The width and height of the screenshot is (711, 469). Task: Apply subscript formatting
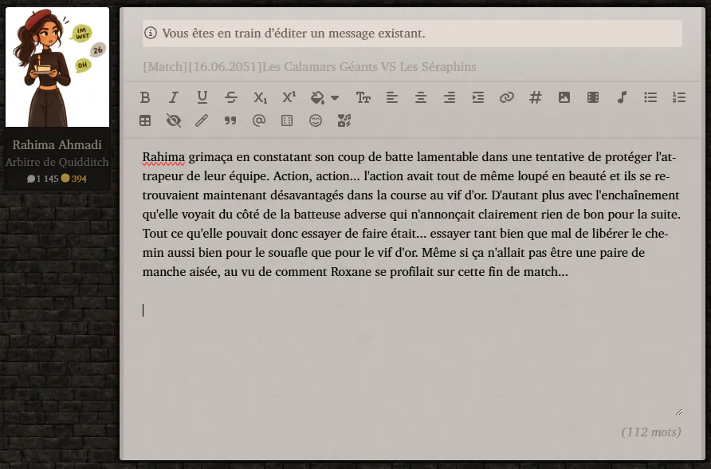click(261, 97)
